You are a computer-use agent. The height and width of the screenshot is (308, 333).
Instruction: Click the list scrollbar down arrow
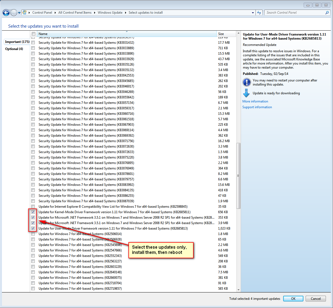point(238,289)
